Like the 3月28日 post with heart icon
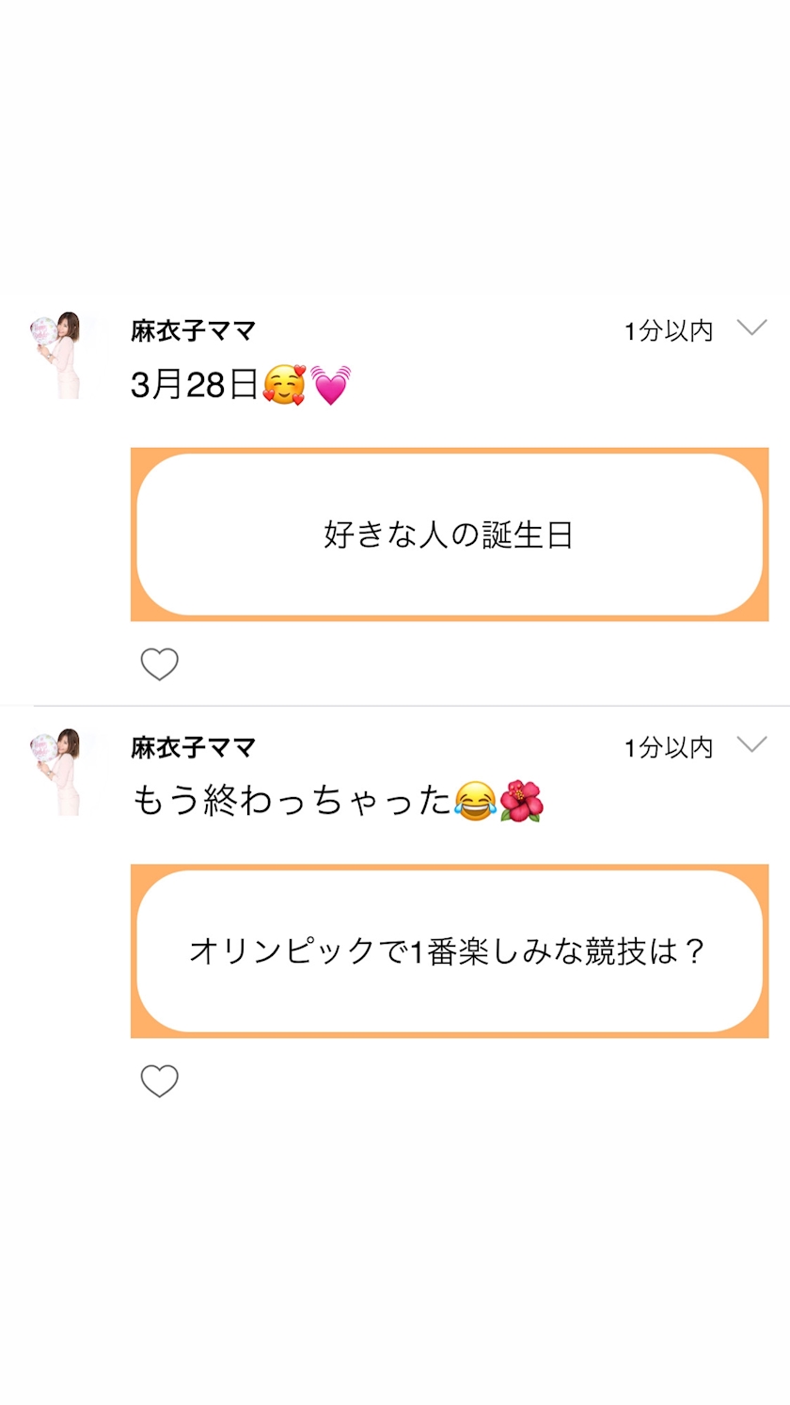This screenshot has width=790, height=1405. 159,664
